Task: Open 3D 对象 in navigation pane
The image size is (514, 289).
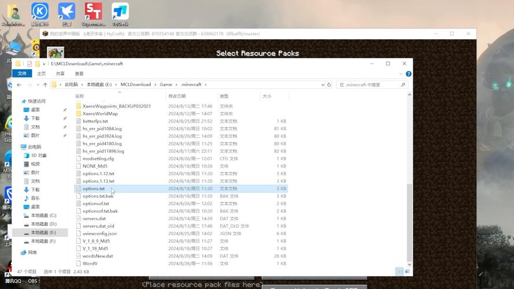Action: [39, 155]
